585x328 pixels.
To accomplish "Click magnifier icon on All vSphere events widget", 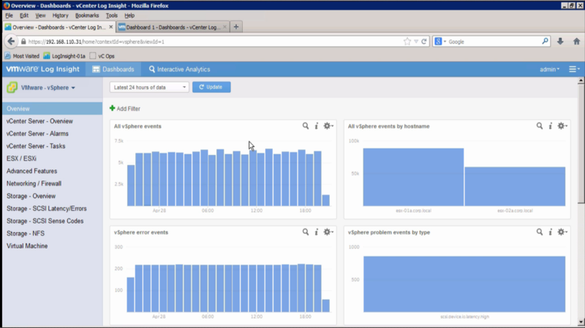I will point(306,126).
